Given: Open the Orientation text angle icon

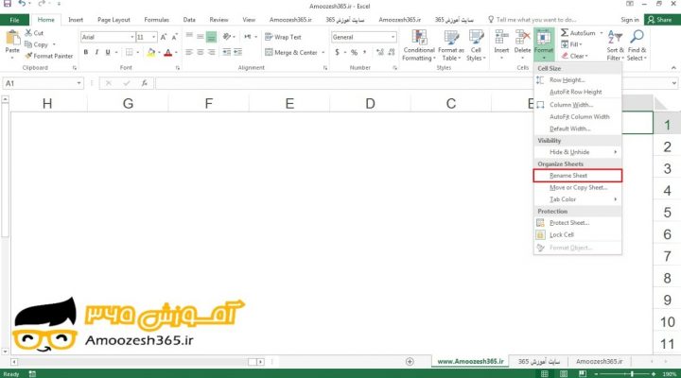Looking at the screenshot, I should coord(227,37).
